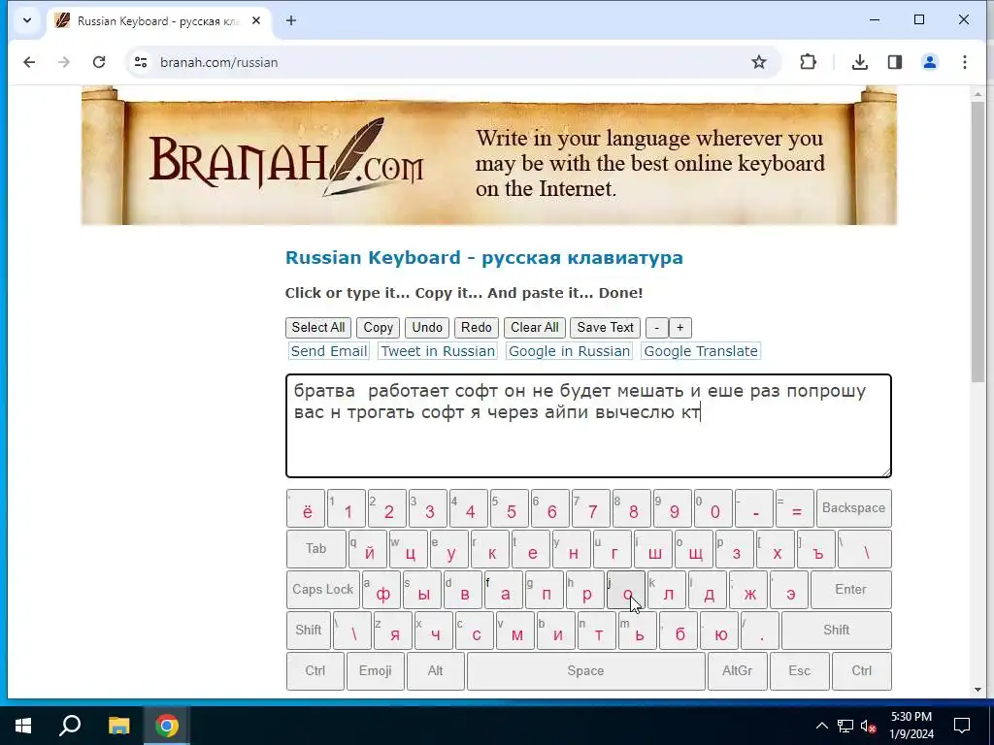The width and height of the screenshot is (994, 745).
Task: Open the network icon in system tray
Action: pos(845,726)
